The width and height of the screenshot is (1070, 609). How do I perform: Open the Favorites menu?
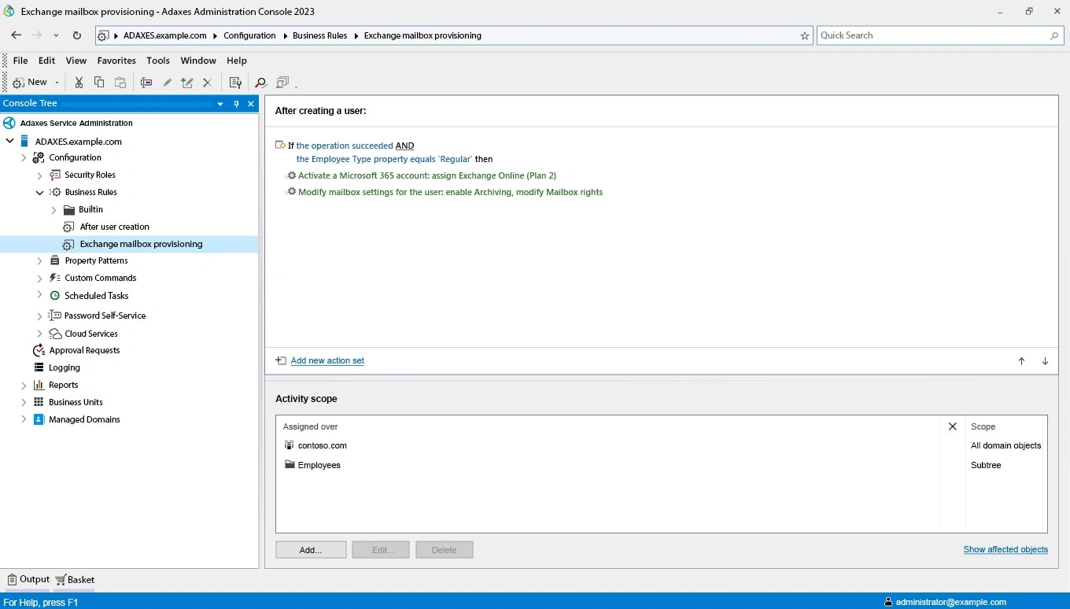click(x=116, y=61)
